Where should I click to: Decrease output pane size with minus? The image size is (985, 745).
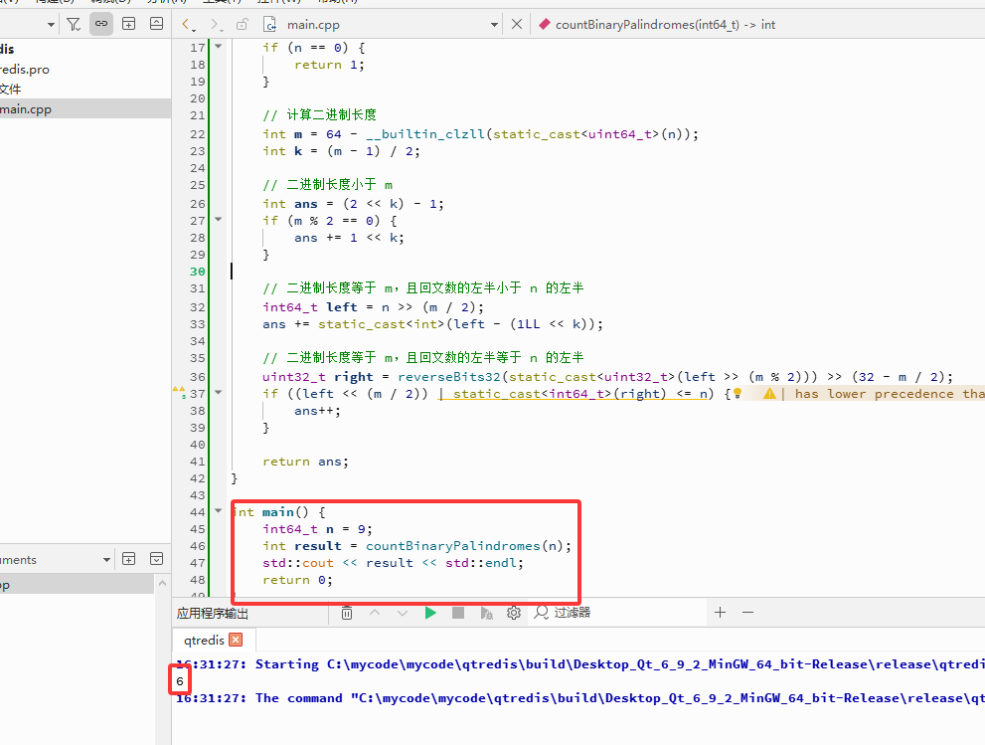(747, 613)
